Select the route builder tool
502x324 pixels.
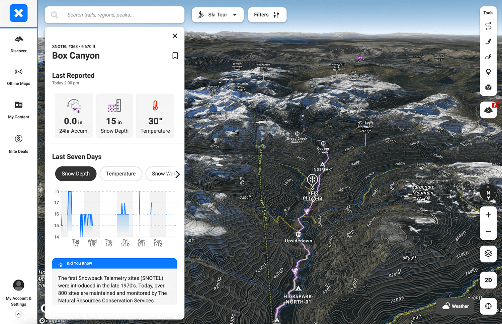pyautogui.click(x=488, y=26)
